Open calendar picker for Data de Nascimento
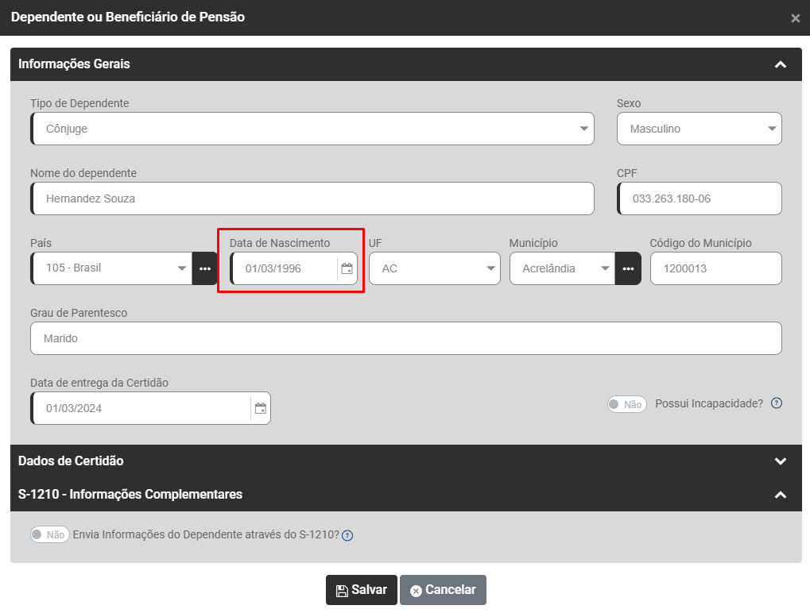 (347, 268)
